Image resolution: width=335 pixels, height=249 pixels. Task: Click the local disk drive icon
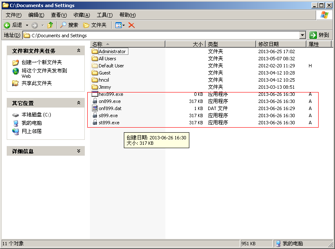pos(16,115)
